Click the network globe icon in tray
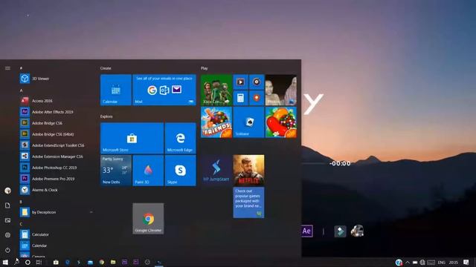The width and height of the screenshot is (476, 267). point(422,263)
